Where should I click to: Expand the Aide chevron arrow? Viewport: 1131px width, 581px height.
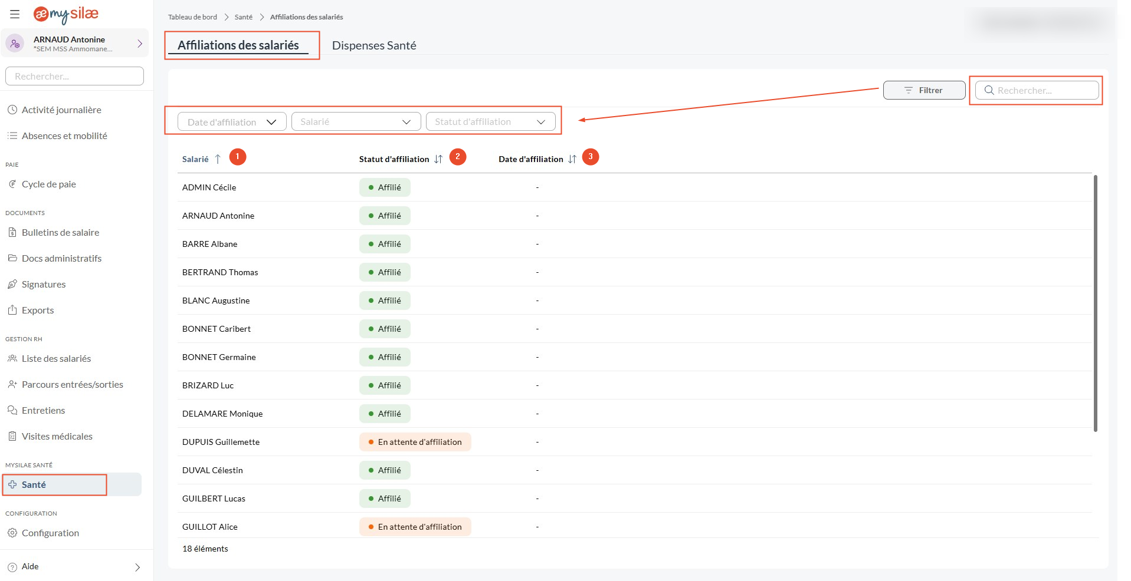pyautogui.click(x=137, y=567)
